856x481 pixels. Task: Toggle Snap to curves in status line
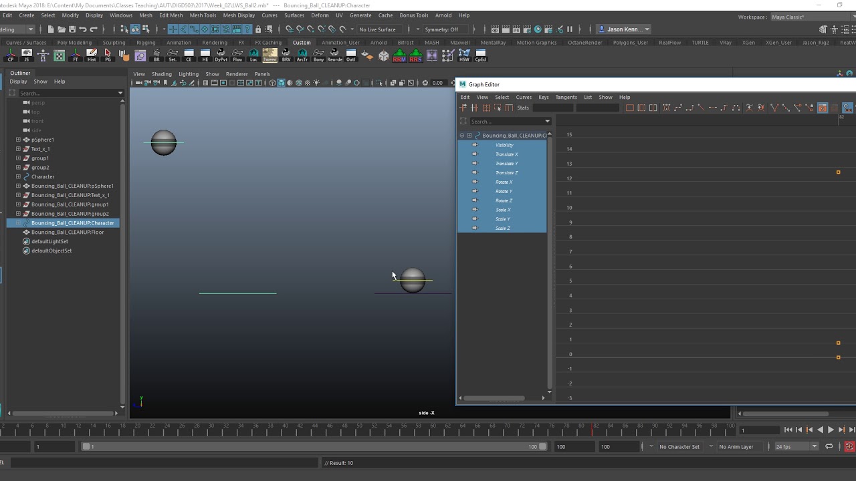(300, 29)
